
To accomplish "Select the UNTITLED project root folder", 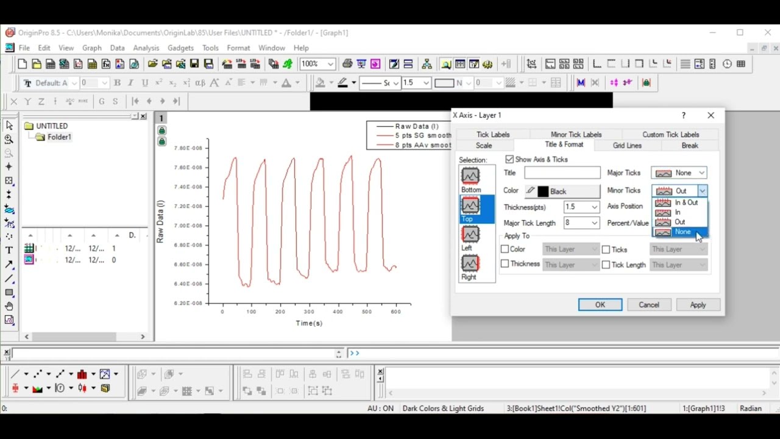I will point(46,126).
